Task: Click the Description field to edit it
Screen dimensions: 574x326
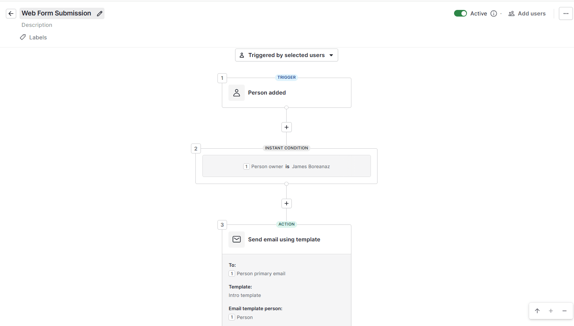Action: 37,25
